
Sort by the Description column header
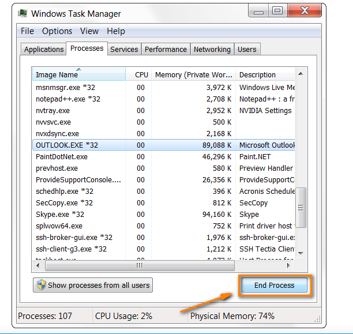[x=265, y=74]
